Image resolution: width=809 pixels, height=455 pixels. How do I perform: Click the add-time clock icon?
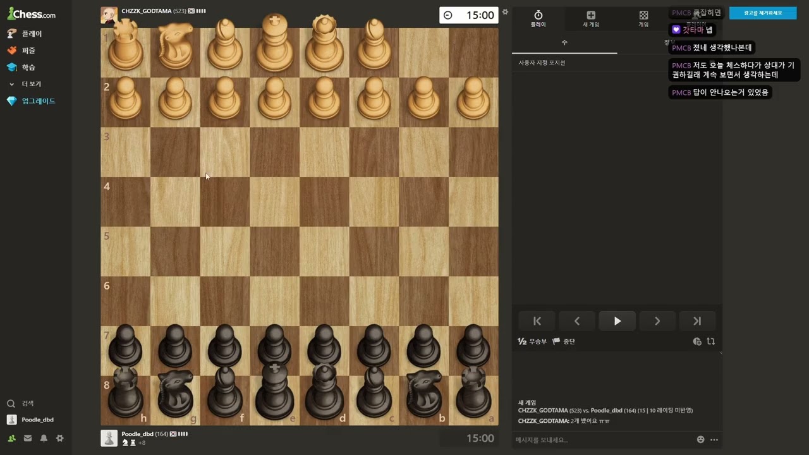click(697, 341)
